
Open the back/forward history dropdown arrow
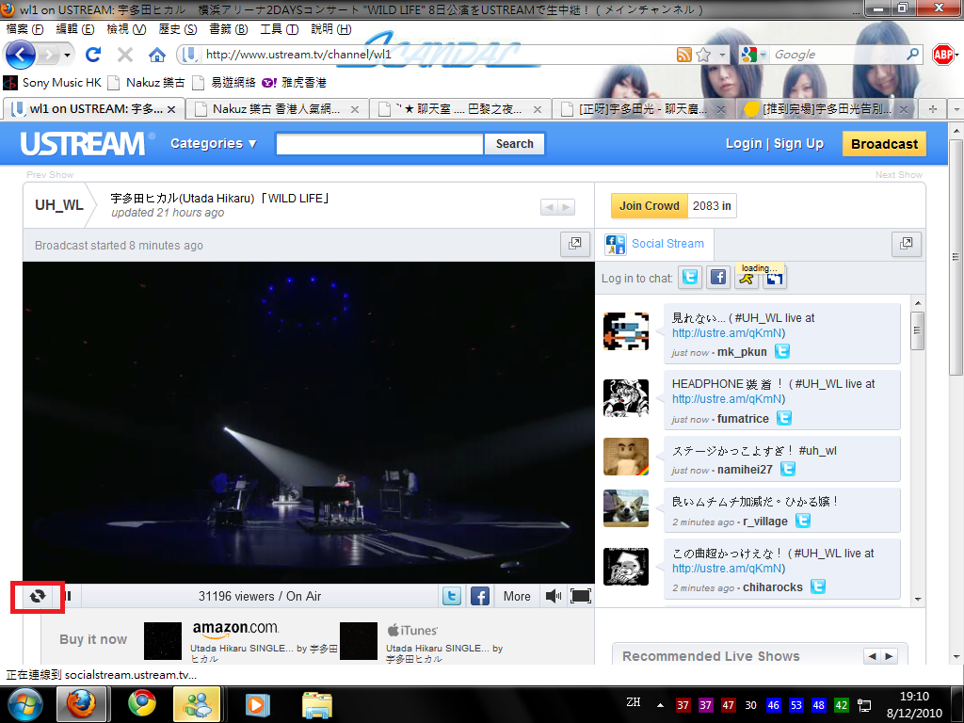tap(68, 55)
